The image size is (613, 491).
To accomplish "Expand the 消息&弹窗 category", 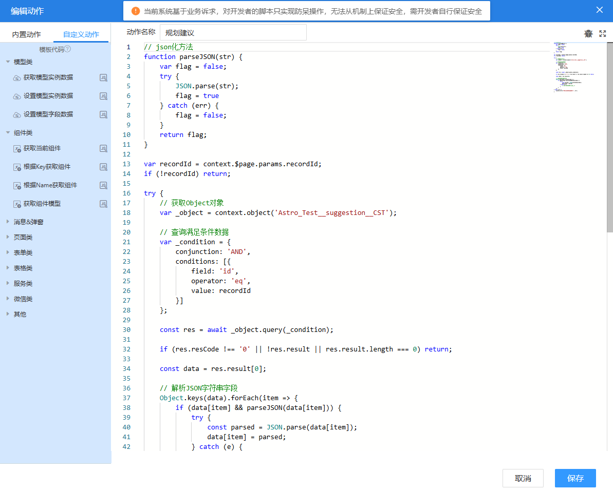I will pos(8,221).
